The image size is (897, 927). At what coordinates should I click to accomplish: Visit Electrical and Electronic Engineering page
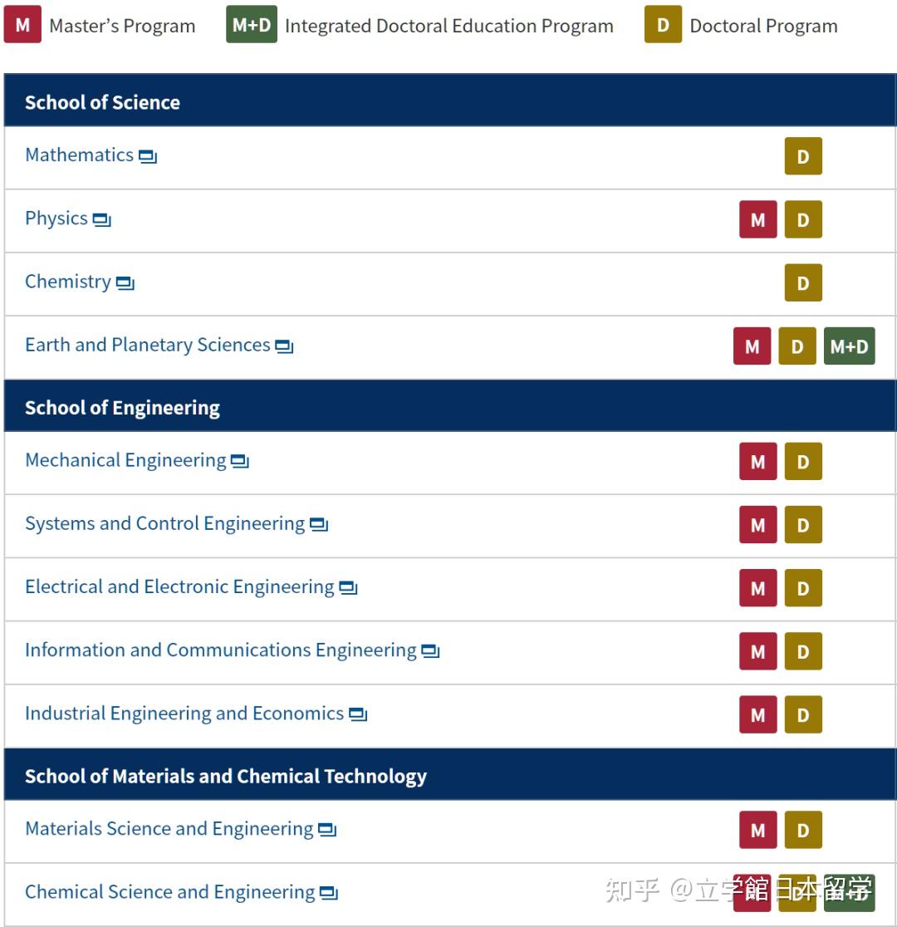[179, 586]
